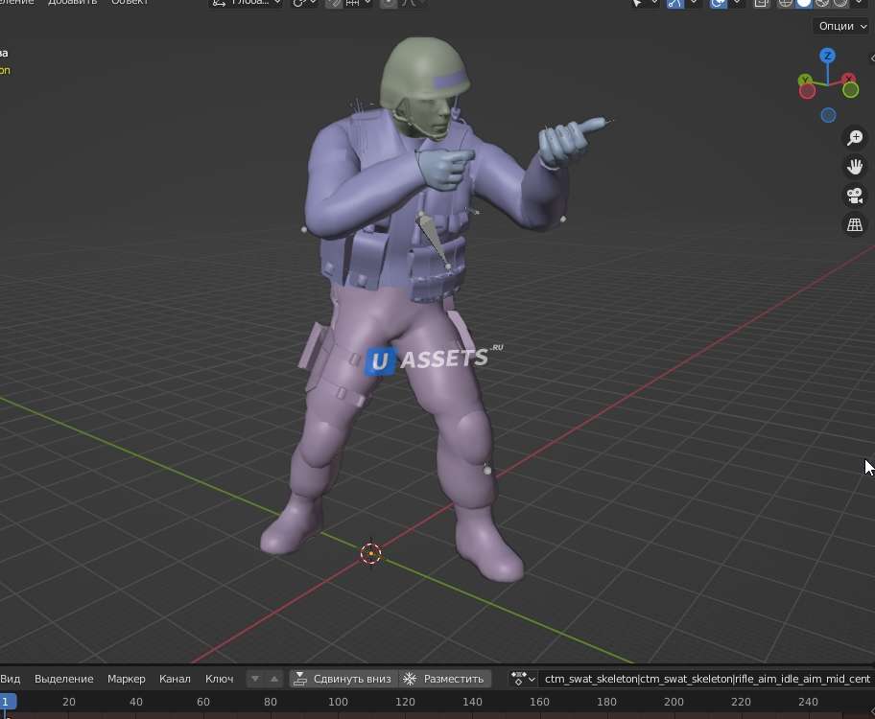Screen dimensions: 875x719
Task: Click the zoom view magnifier icon
Action: (x=854, y=138)
